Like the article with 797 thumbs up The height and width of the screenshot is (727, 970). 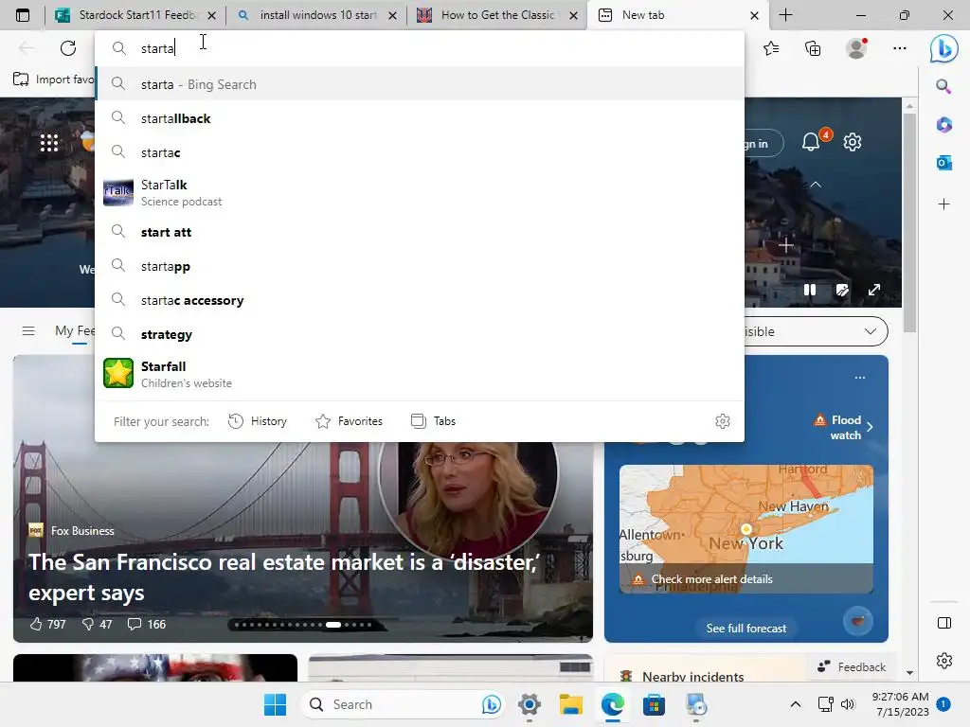click(x=47, y=625)
